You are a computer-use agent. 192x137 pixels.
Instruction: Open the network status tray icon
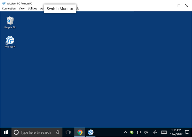pyautogui.click(x=139, y=132)
